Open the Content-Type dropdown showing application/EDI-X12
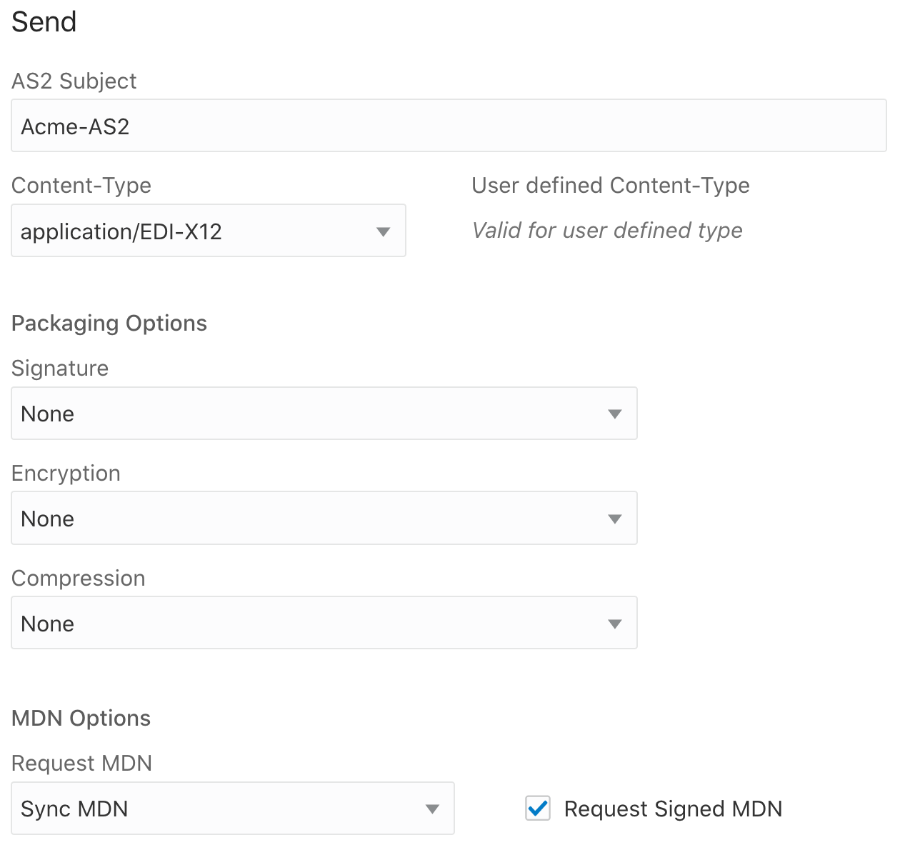Screen dimensions: 920x860 [x=193, y=231]
